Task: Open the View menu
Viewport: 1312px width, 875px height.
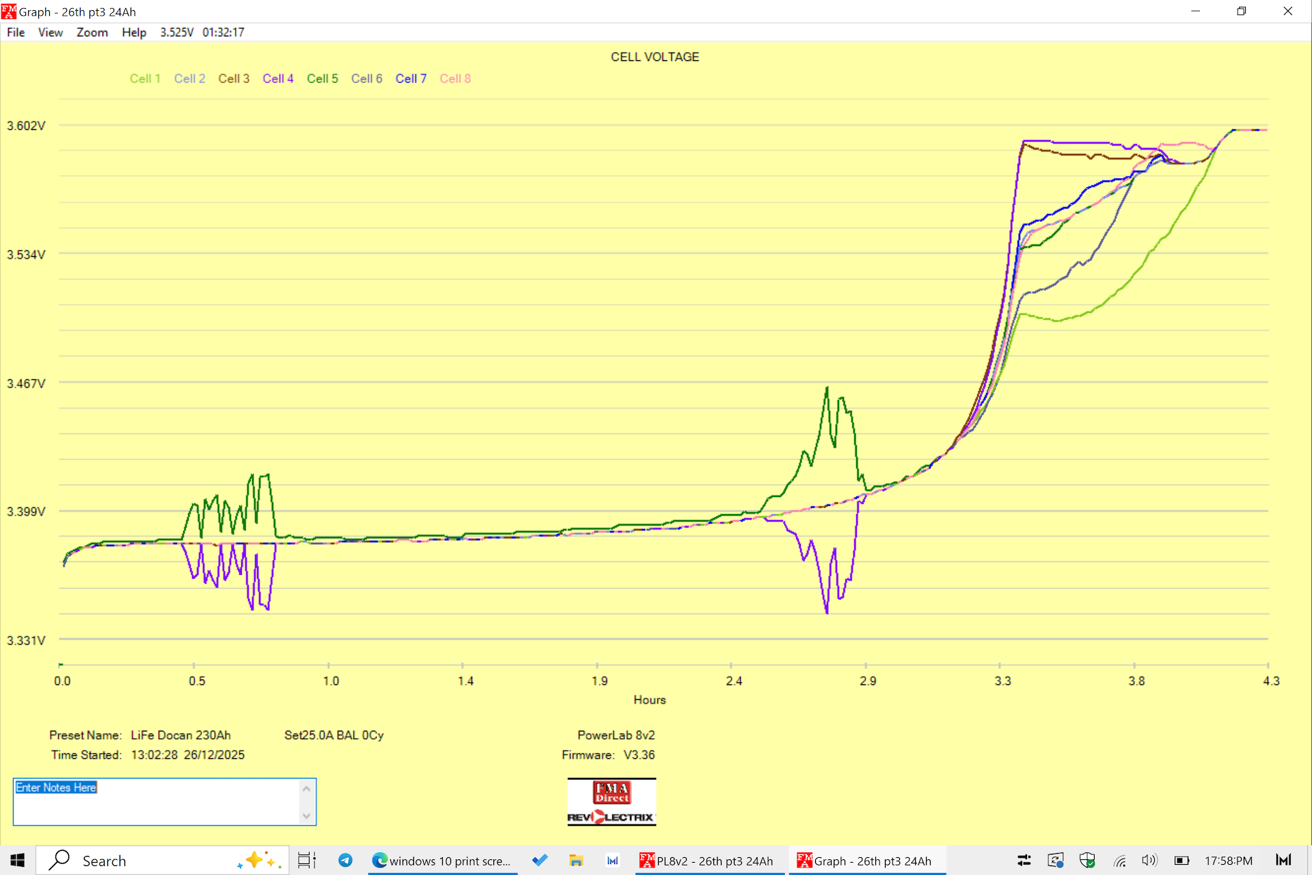Action: point(50,32)
